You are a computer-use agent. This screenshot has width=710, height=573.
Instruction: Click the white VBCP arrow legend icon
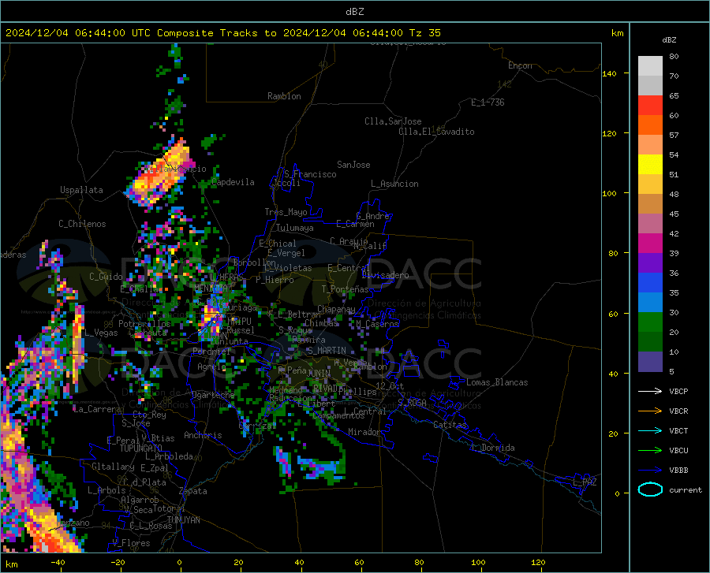(650, 391)
